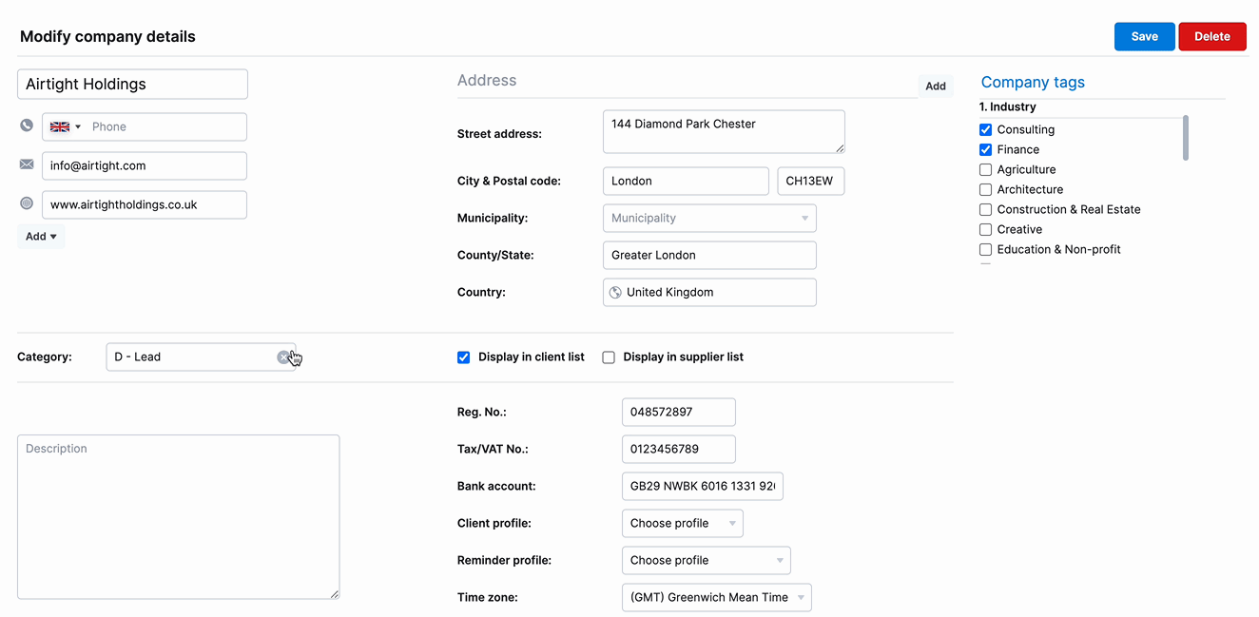The height and width of the screenshot is (617, 1259).
Task: Toggle Display in client list
Action: pos(464,357)
